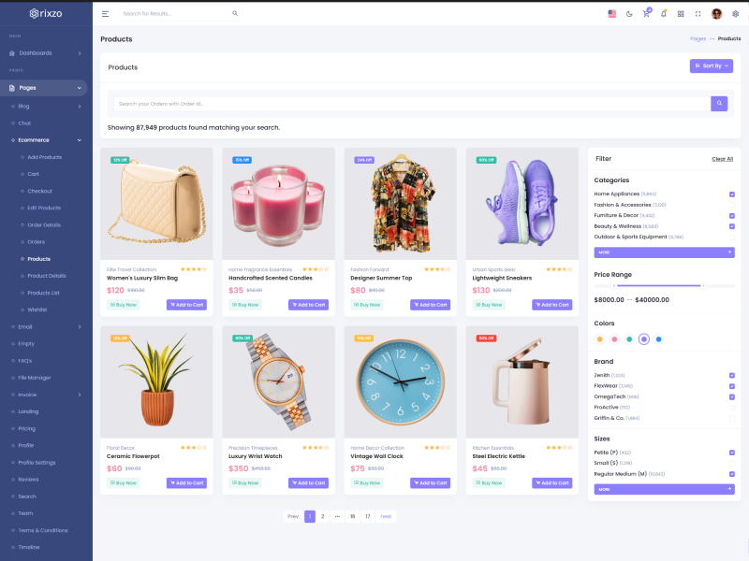749x561 pixels.
Task: Select the pink color swatch
Action: [614, 339]
